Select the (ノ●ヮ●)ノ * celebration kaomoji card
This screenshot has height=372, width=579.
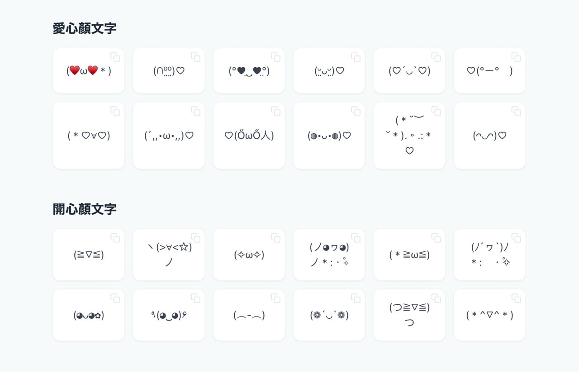(329, 254)
